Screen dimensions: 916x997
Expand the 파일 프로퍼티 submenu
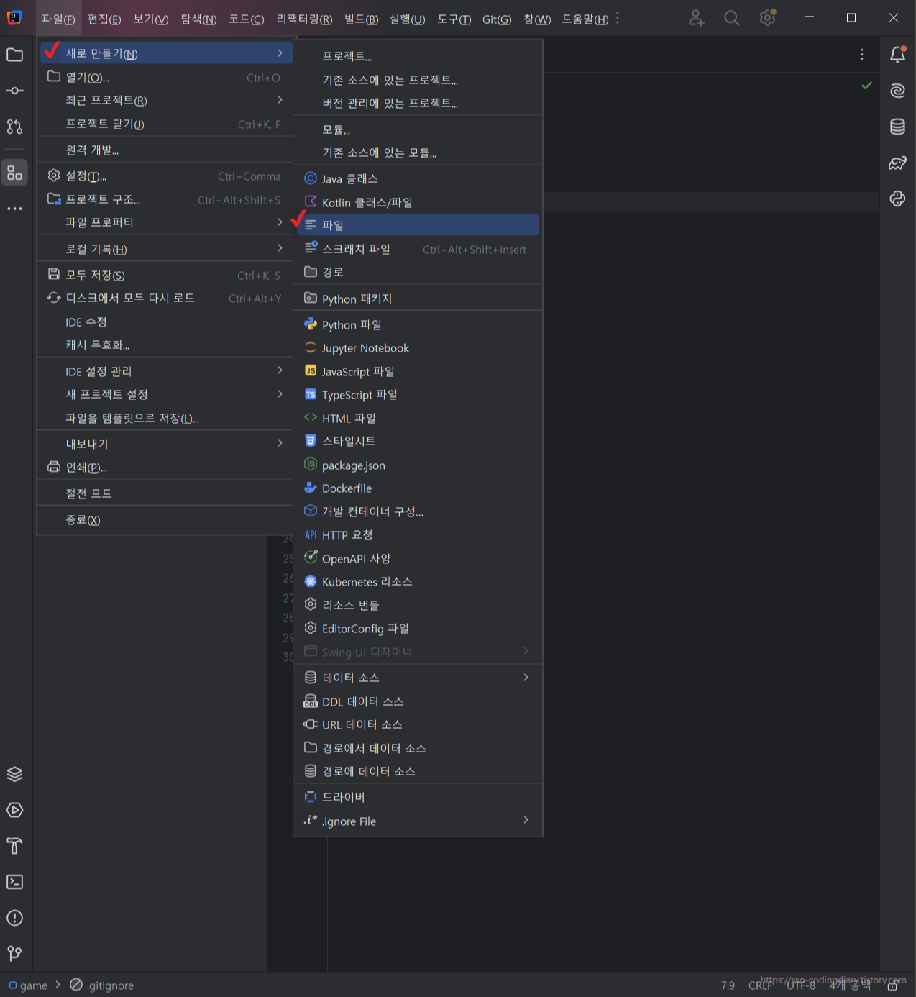coord(166,223)
